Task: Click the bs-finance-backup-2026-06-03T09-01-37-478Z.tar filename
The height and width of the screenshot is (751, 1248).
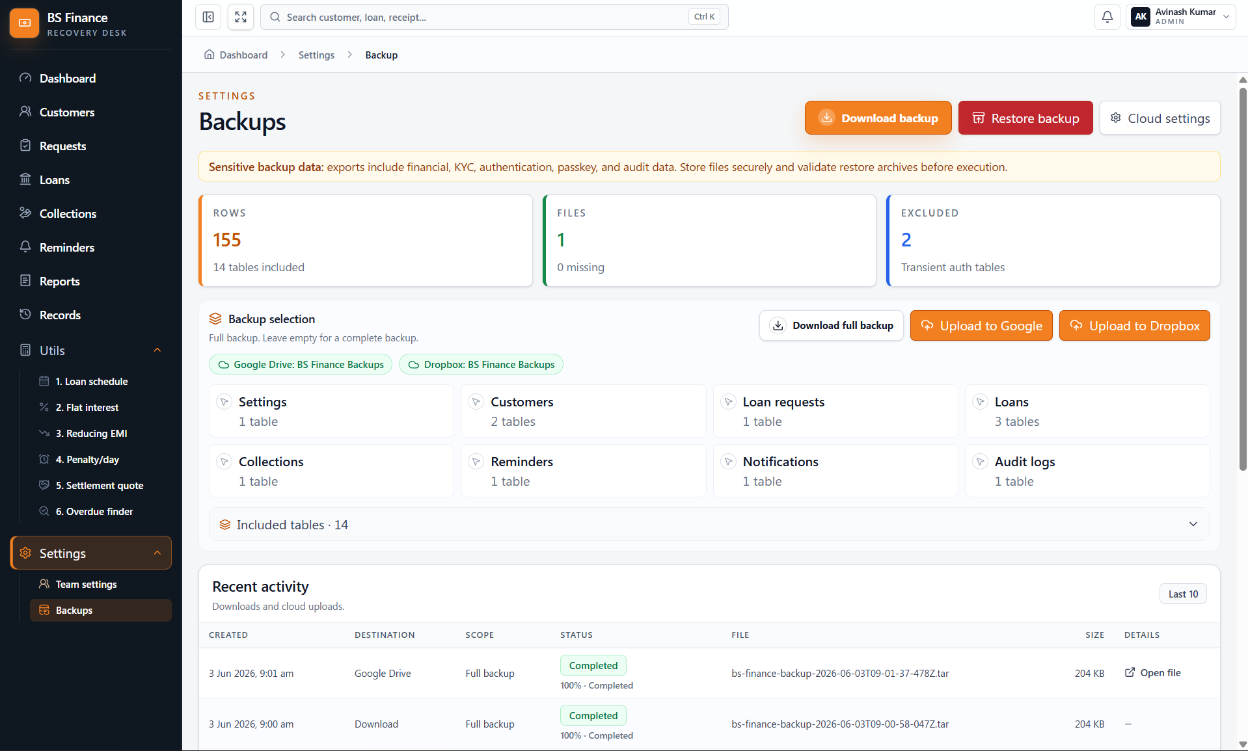Action: pos(840,673)
